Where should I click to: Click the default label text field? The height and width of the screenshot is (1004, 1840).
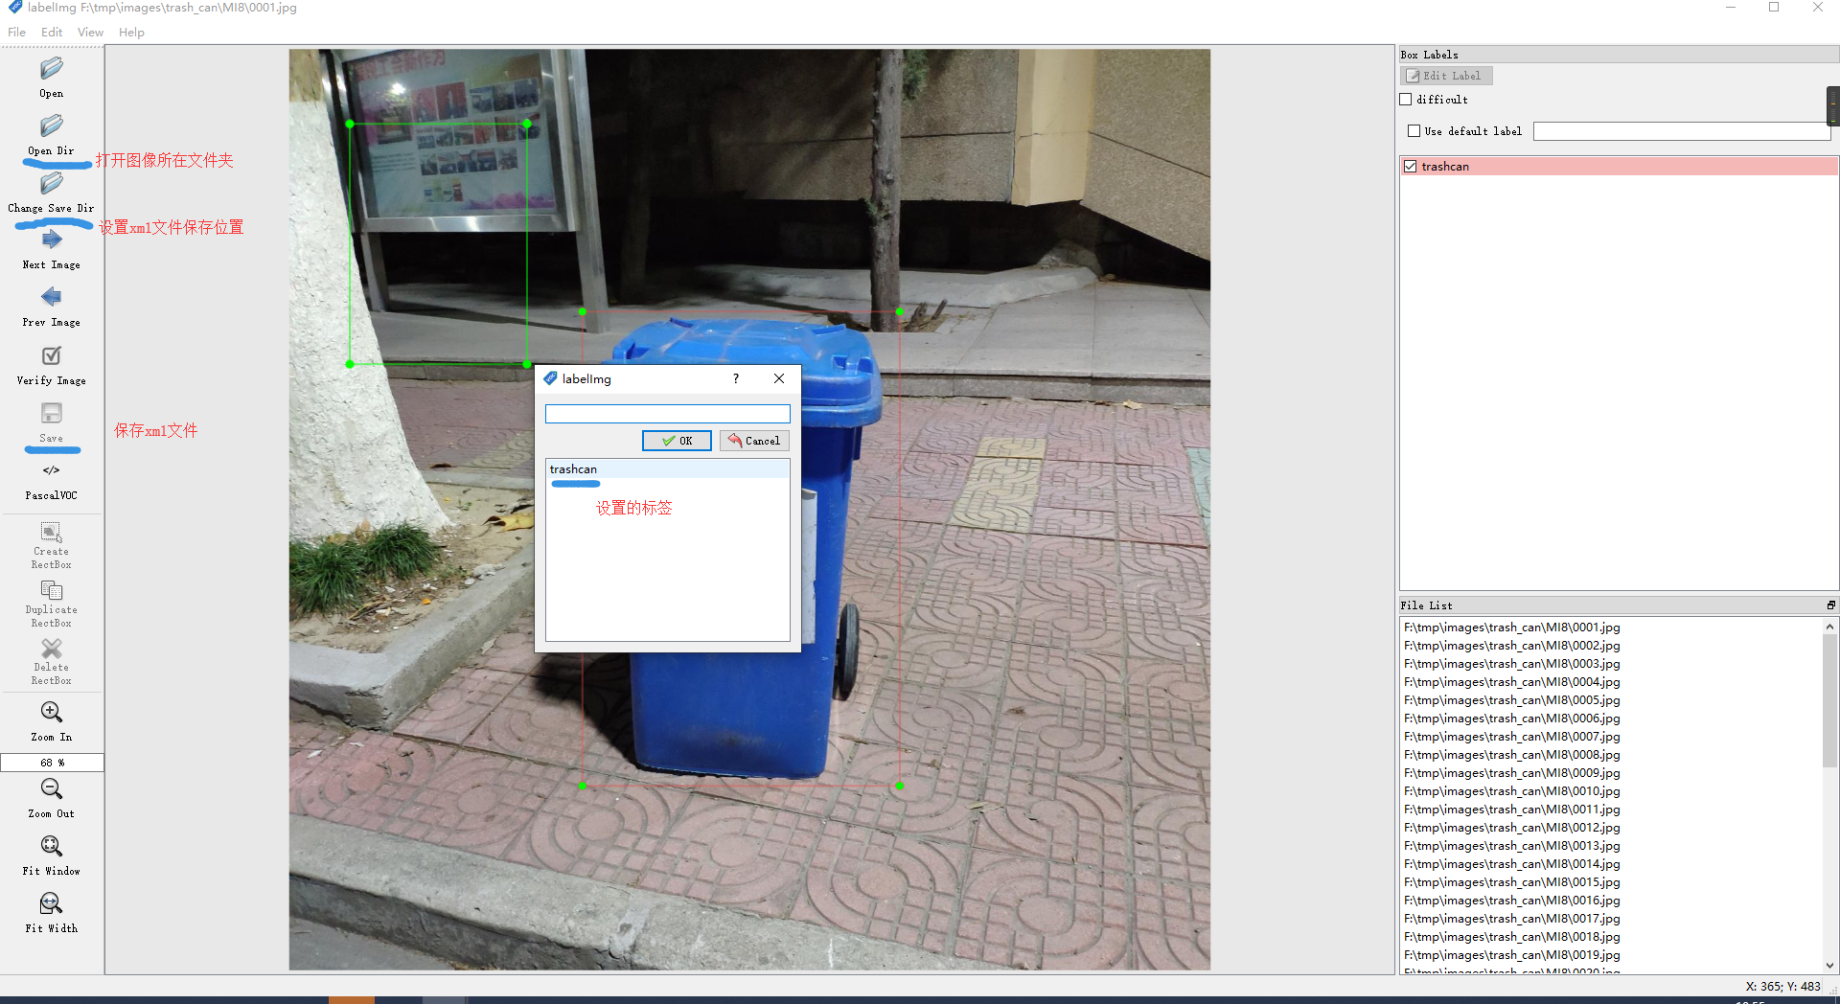point(1682,131)
